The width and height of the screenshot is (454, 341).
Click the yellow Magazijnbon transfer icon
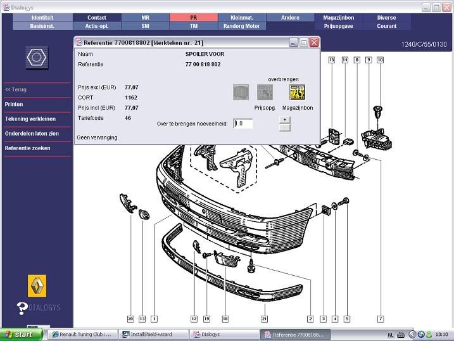[298, 92]
